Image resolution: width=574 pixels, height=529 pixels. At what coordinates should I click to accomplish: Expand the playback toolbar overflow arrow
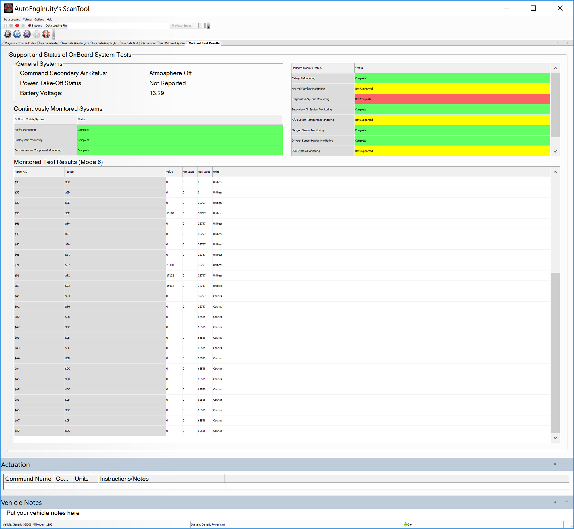[x=209, y=27]
